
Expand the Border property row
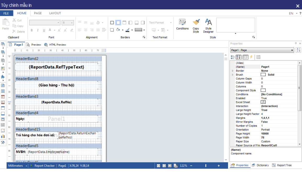pyautogui.click(x=233, y=71)
